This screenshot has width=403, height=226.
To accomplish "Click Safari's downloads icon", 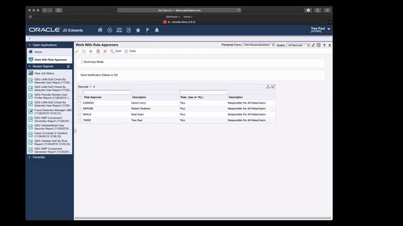I will 308,10.
